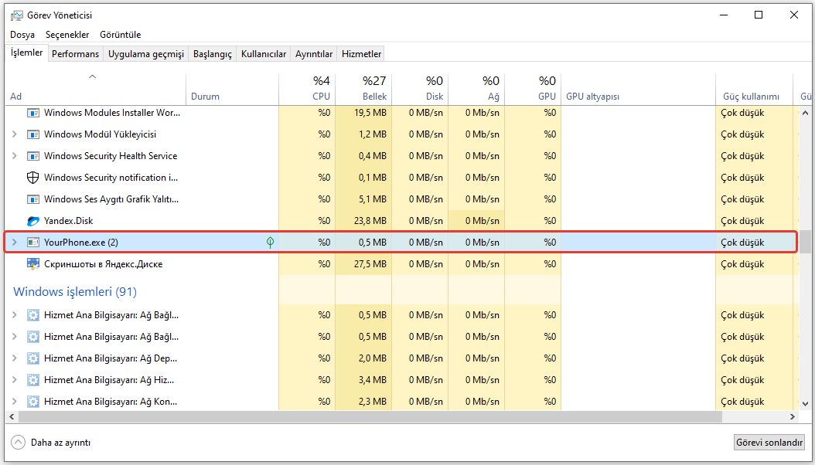Switch to the Performans tab
The width and height of the screenshot is (815, 465).
(75, 54)
